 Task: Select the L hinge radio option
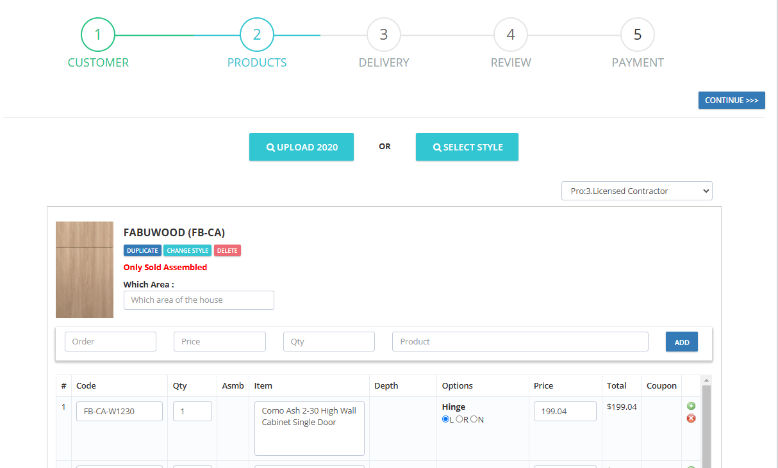[446, 419]
